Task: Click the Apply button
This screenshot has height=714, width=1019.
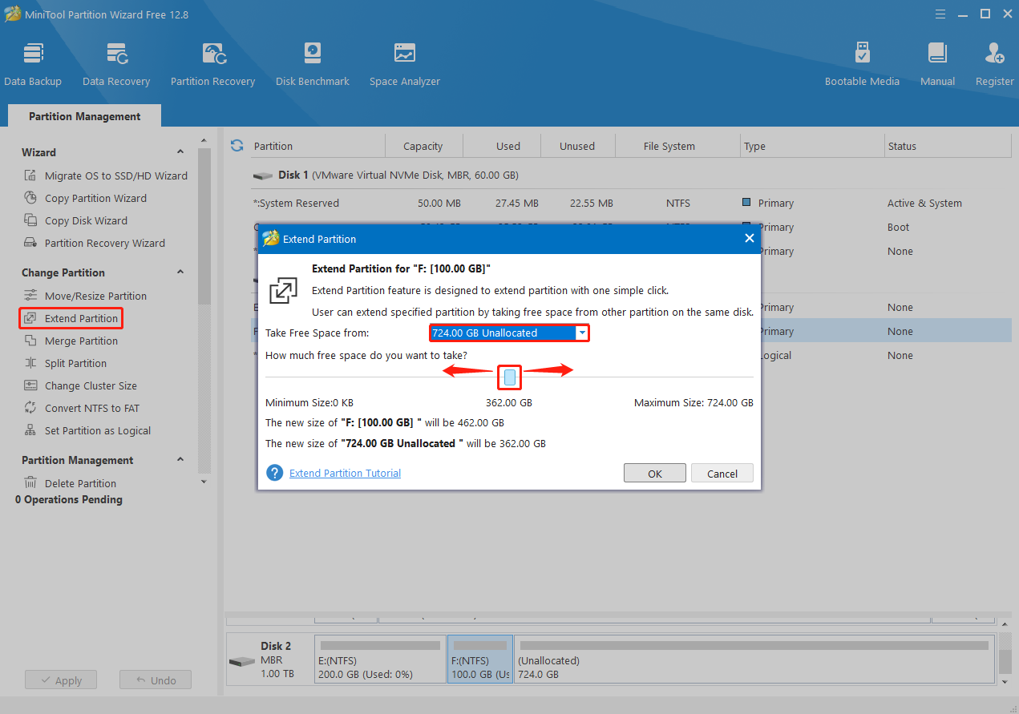Action: pyautogui.click(x=61, y=680)
